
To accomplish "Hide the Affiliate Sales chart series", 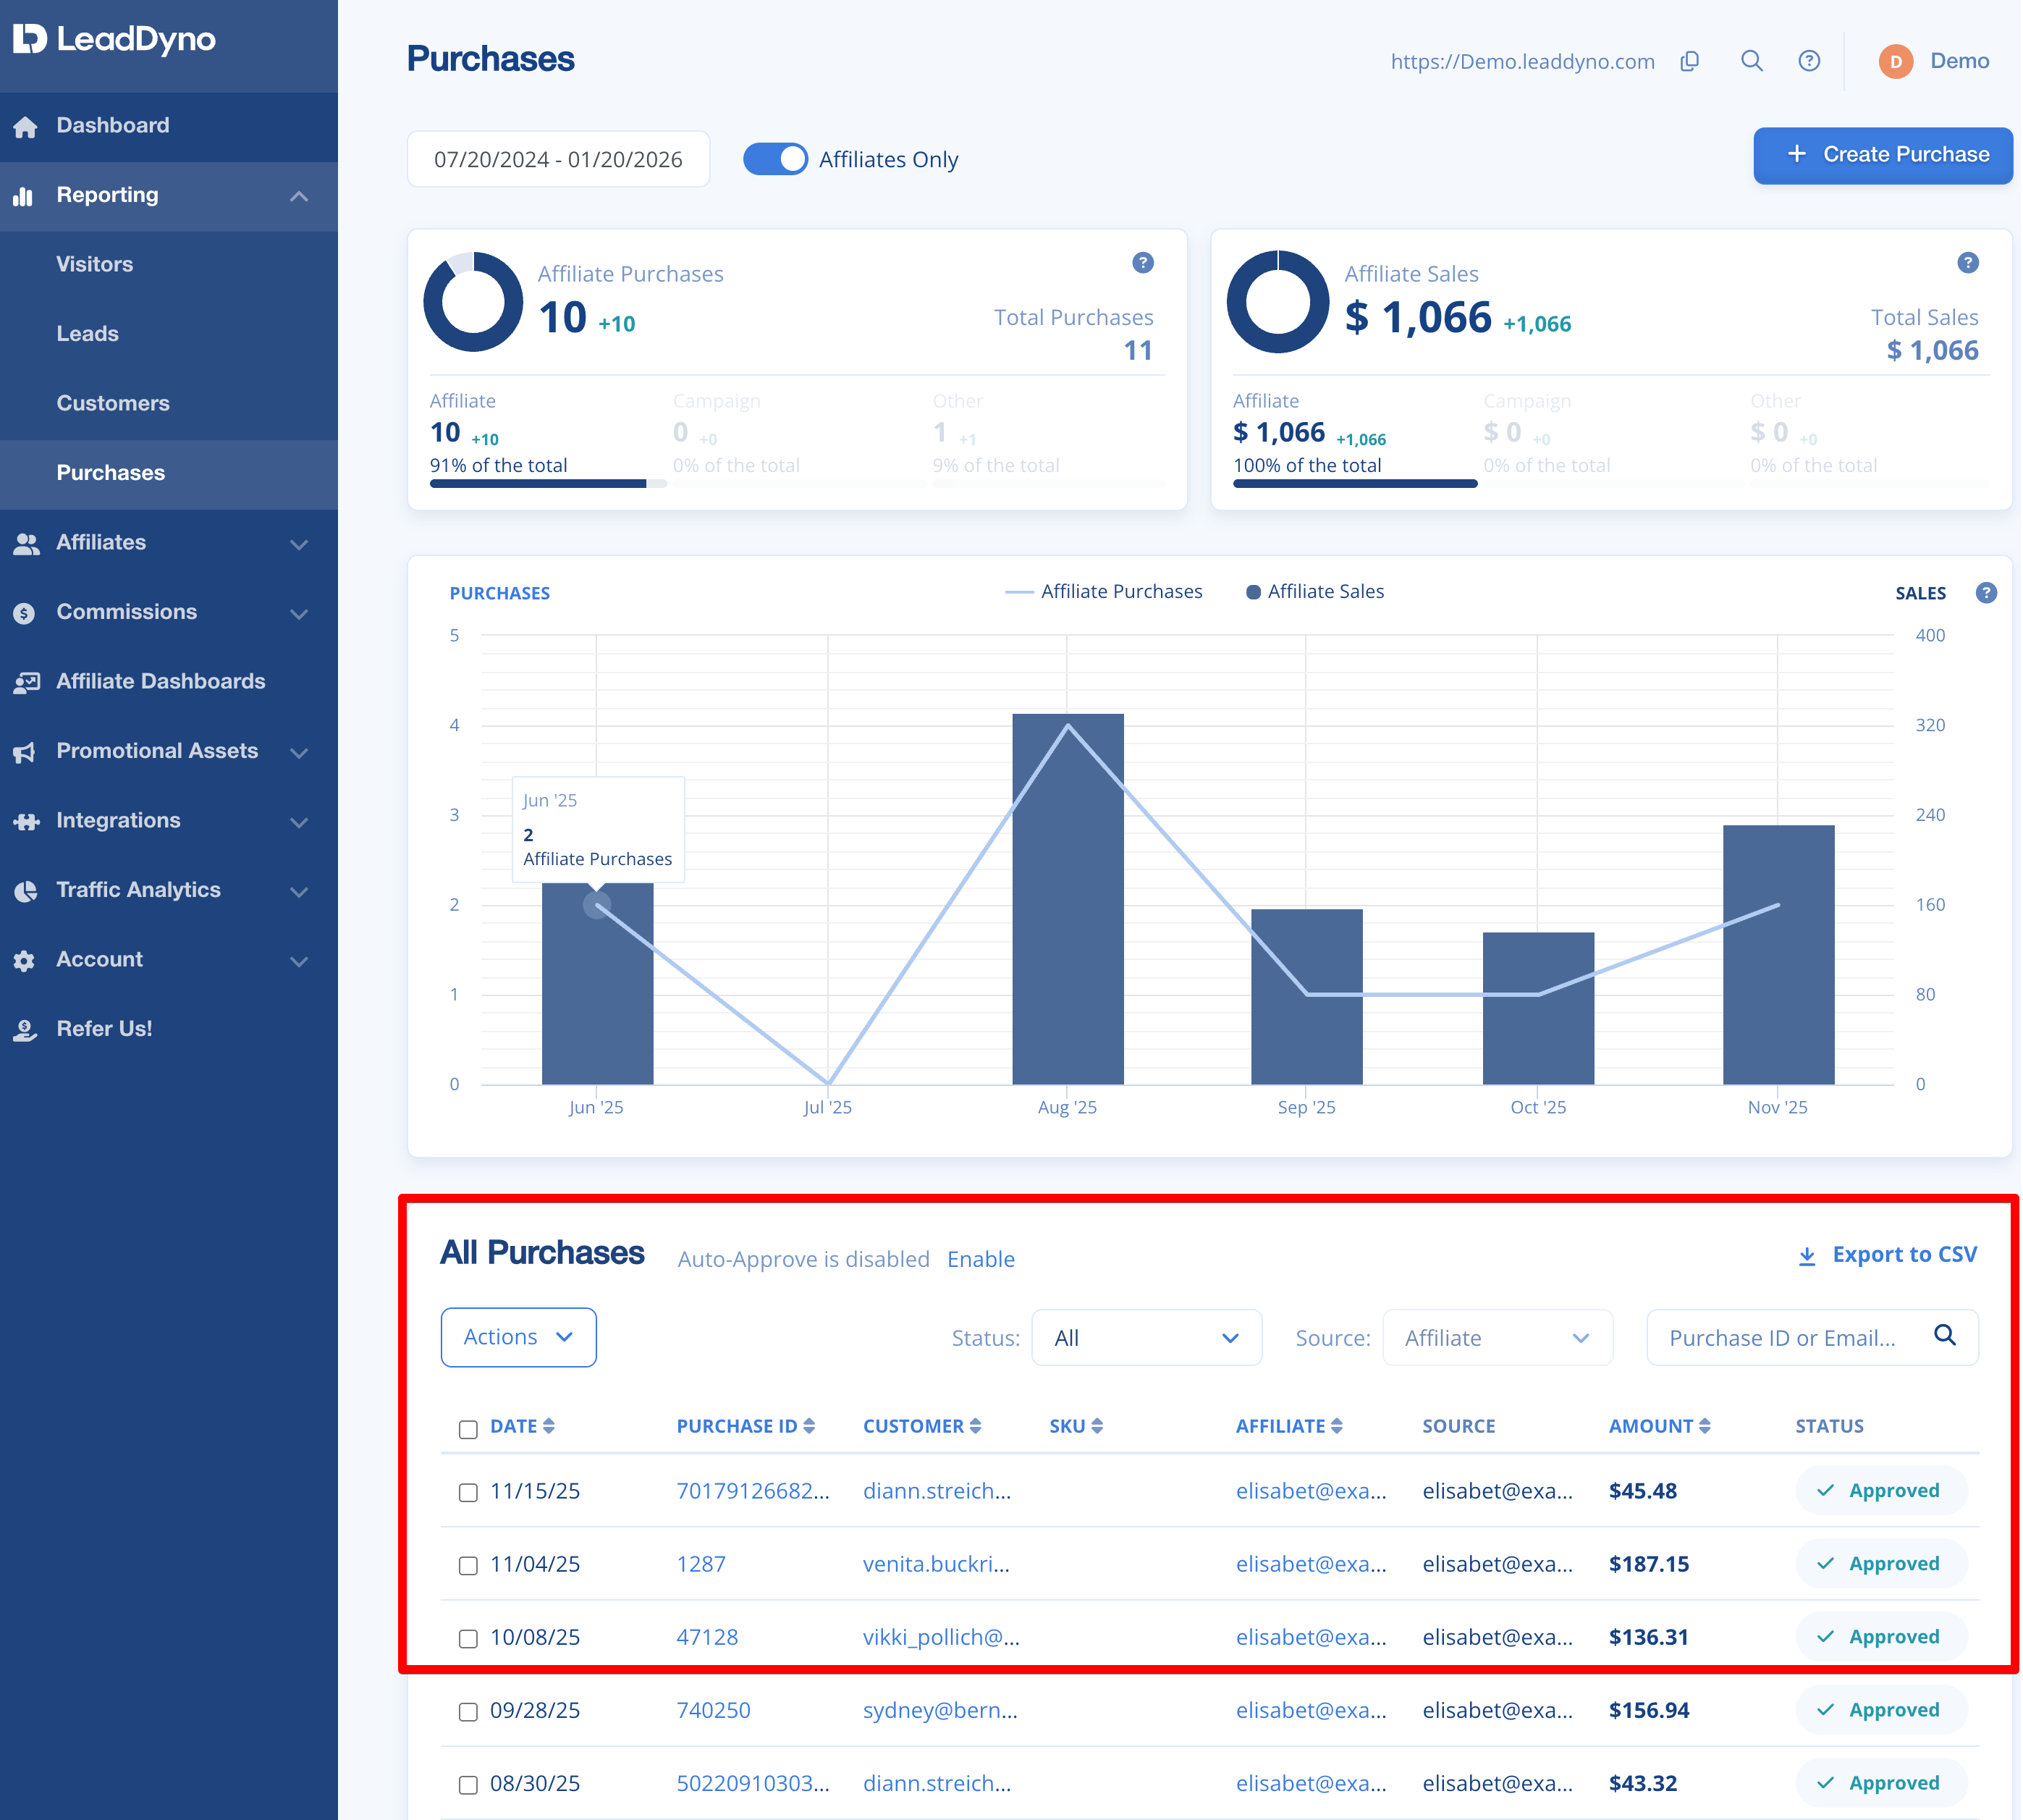I will (x=1315, y=592).
